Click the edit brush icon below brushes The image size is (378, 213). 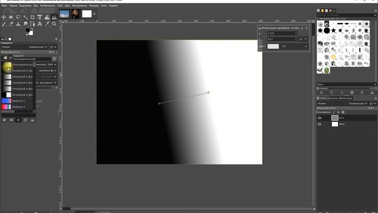[x=321, y=92]
